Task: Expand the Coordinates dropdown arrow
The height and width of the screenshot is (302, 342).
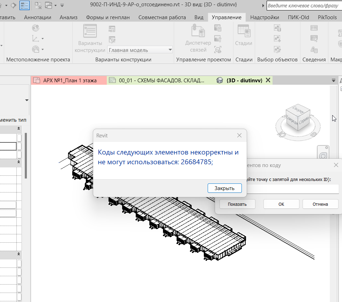Action: coord(43,39)
